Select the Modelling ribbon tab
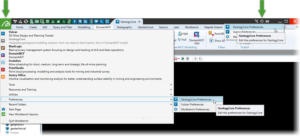Image resolution: width=300 pixels, height=136 pixels. 84,27
